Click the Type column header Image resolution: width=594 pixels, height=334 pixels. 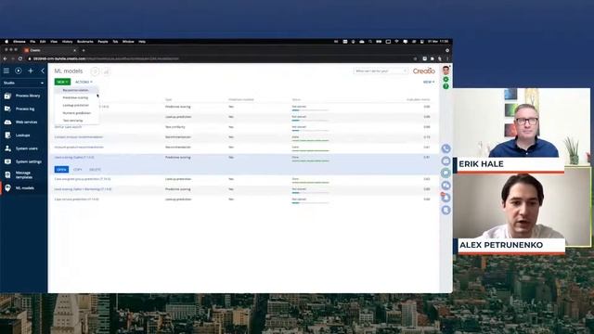pyautogui.click(x=169, y=99)
